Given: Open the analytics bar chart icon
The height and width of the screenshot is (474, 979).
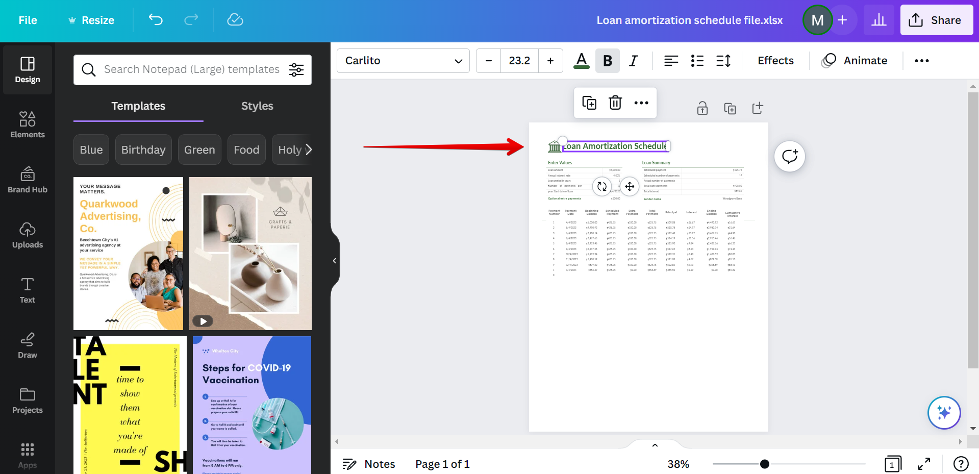Looking at the screenshot, I should 878,20.
